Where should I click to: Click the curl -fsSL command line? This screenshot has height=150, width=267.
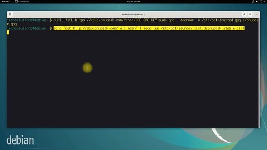point(156,20)
